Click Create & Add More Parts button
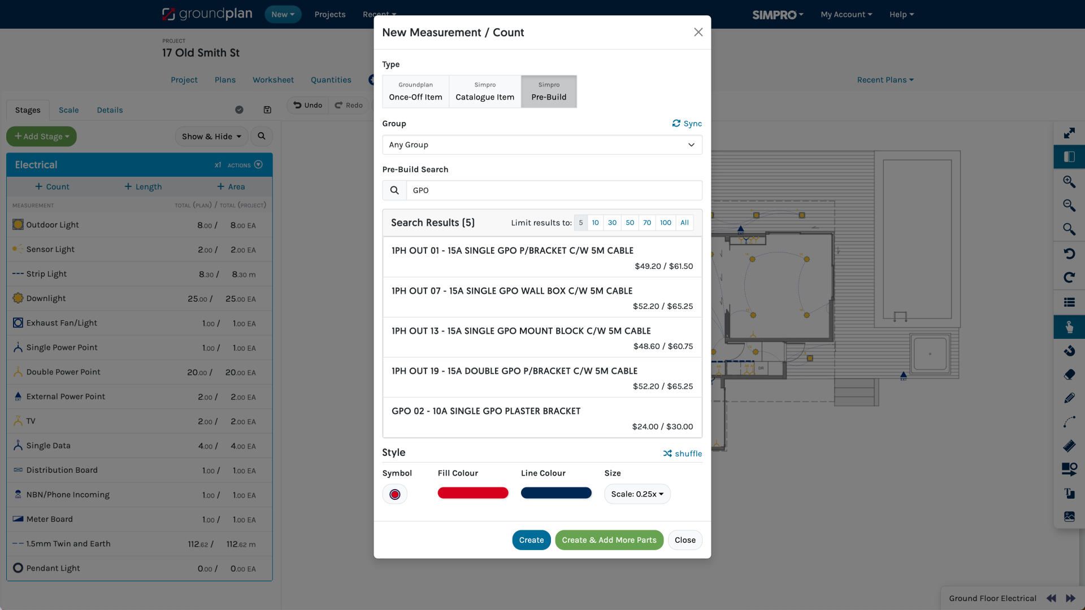Screen dimensions: 1085x610 [x=609, y=540]
